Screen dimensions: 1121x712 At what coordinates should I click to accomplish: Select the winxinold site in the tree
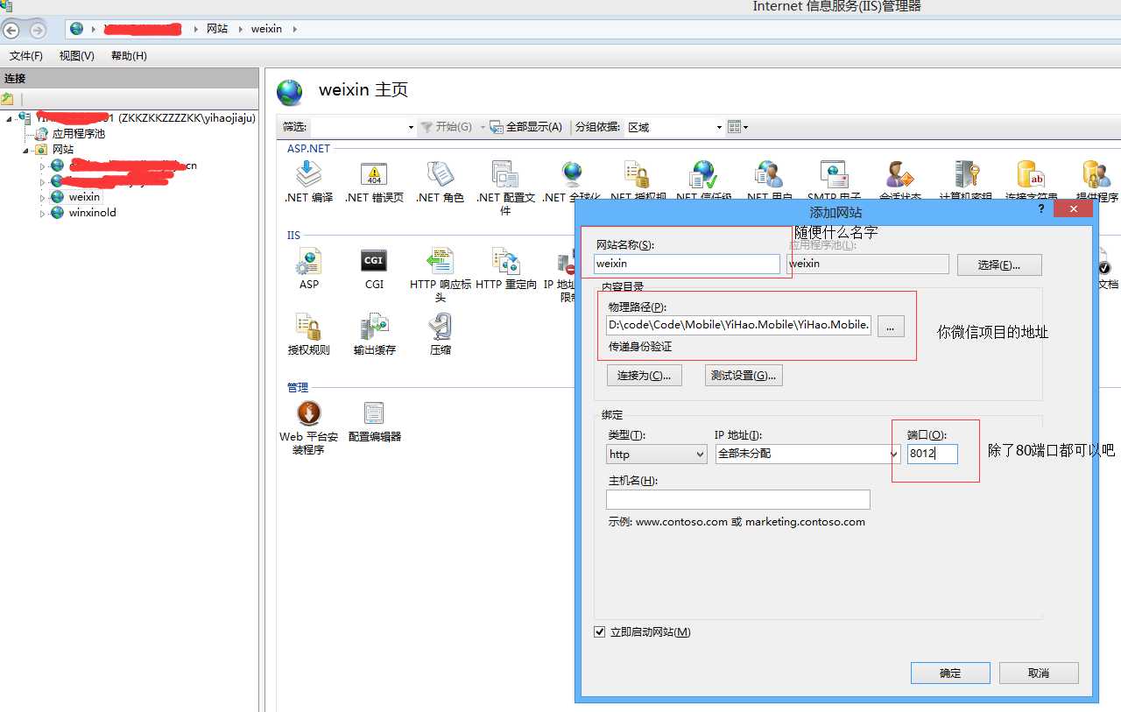tap(92, 213)
